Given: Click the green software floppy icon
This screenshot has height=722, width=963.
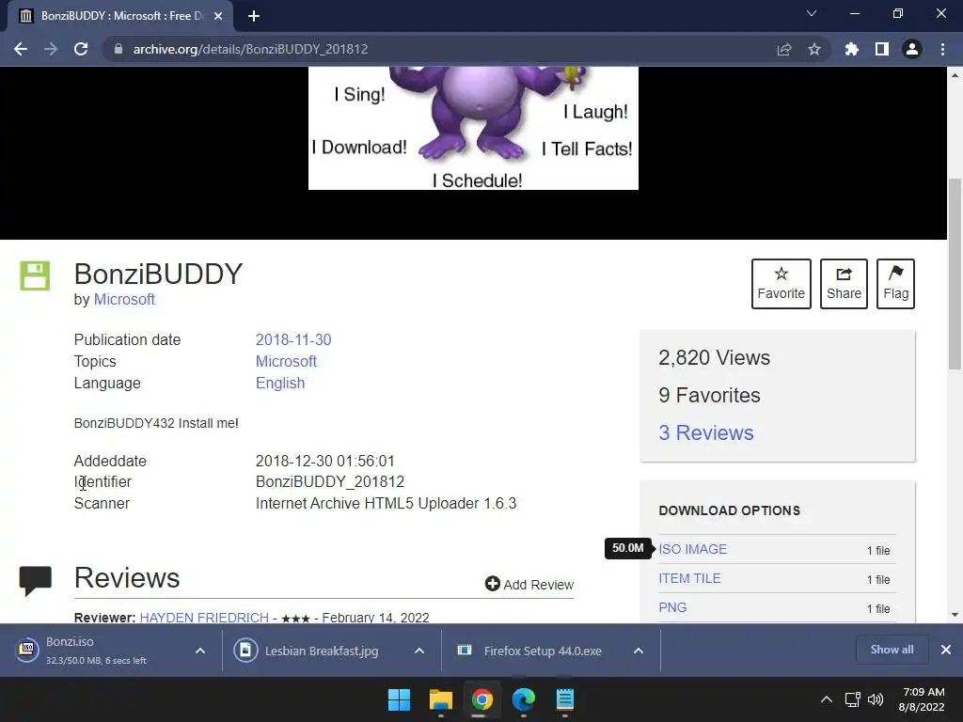Looking at the screenshot, I should click(x=35, y=275).
